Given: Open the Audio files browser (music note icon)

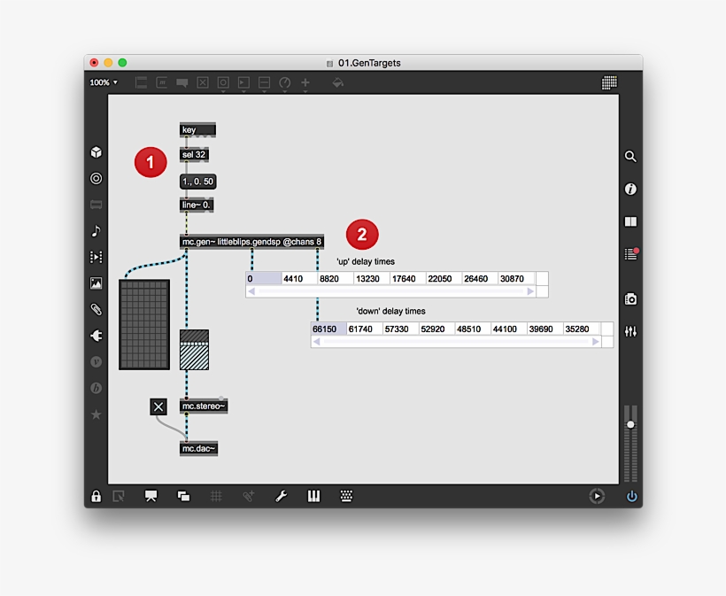Looking at the screenshot, I should pos(97,231).
